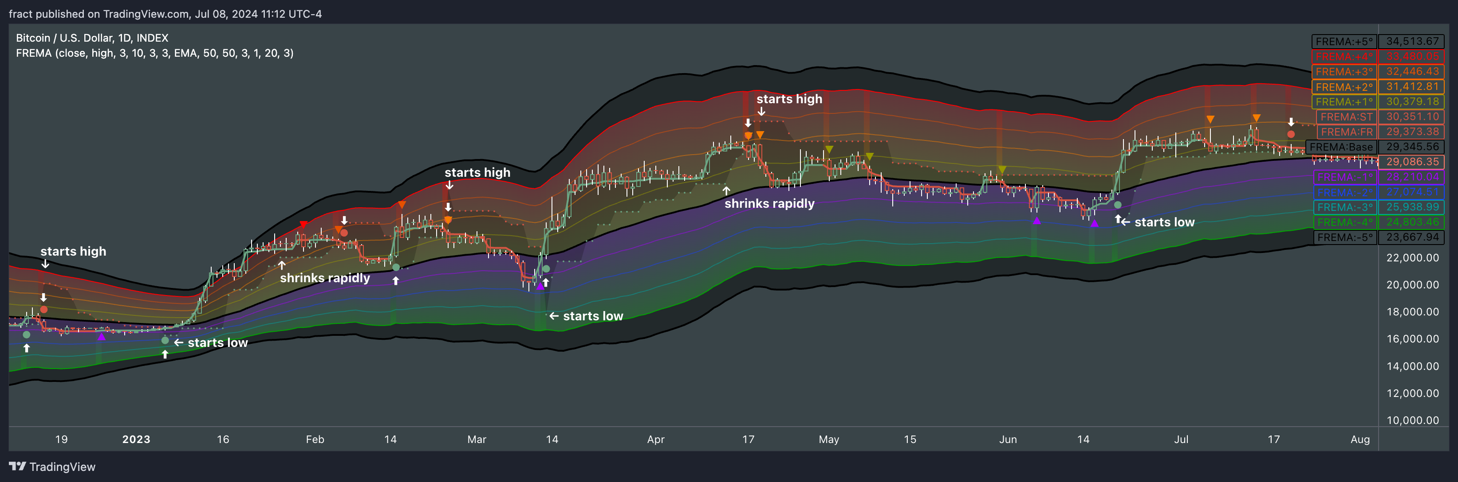The width and height of the screenshot is (1458, 482).
Task: Click the red down-triangle marker just before Feb
Action: pyautogui.click(x=303, y=225)
